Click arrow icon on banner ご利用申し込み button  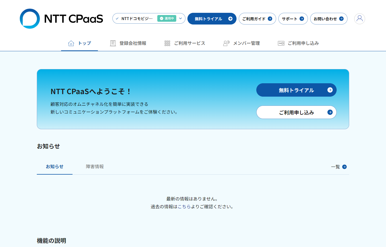(330, 112)
